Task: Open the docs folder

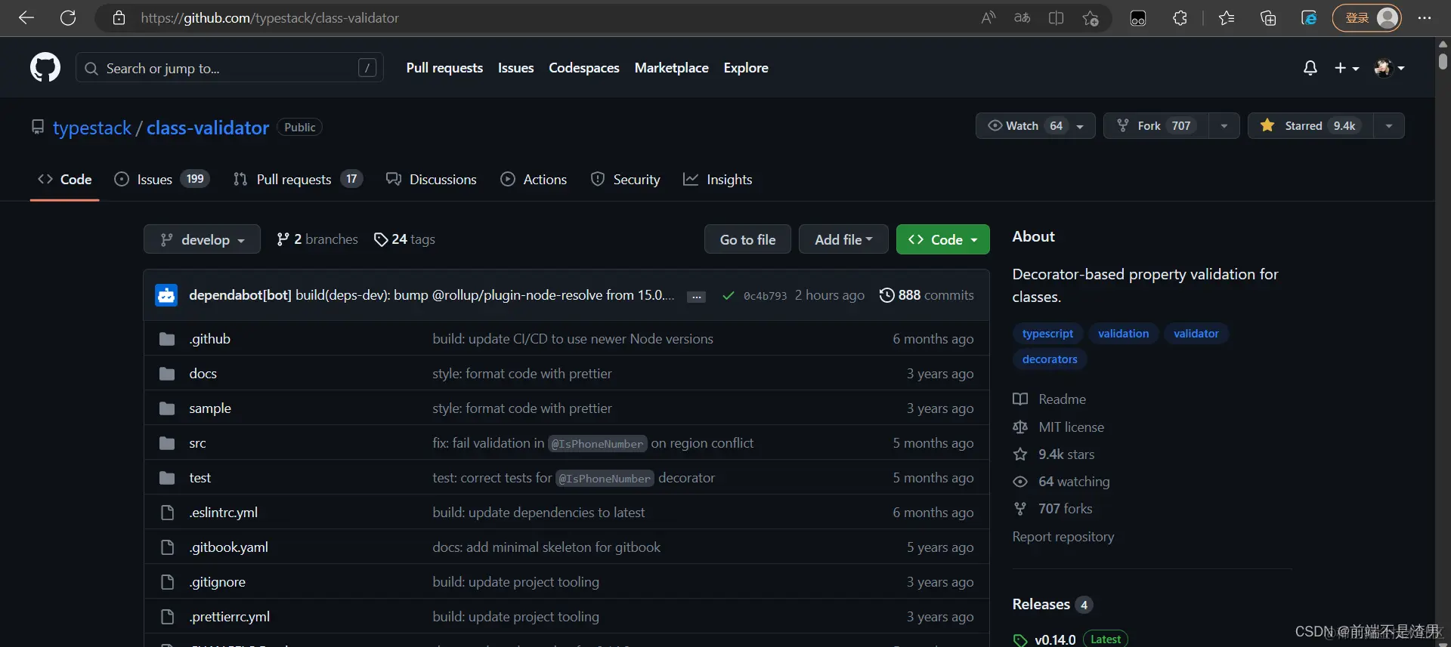Action: tap(203, 374)
